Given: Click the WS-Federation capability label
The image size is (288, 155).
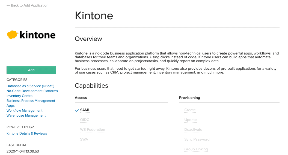Looking at the screenshot, I should click(x=93, y=130).
